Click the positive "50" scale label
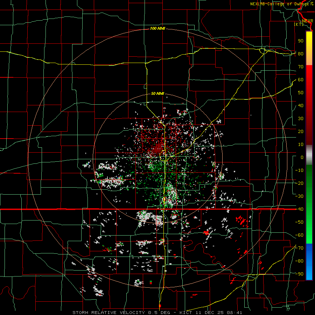This screenshot has width=315, height=315. click(301, 93)
